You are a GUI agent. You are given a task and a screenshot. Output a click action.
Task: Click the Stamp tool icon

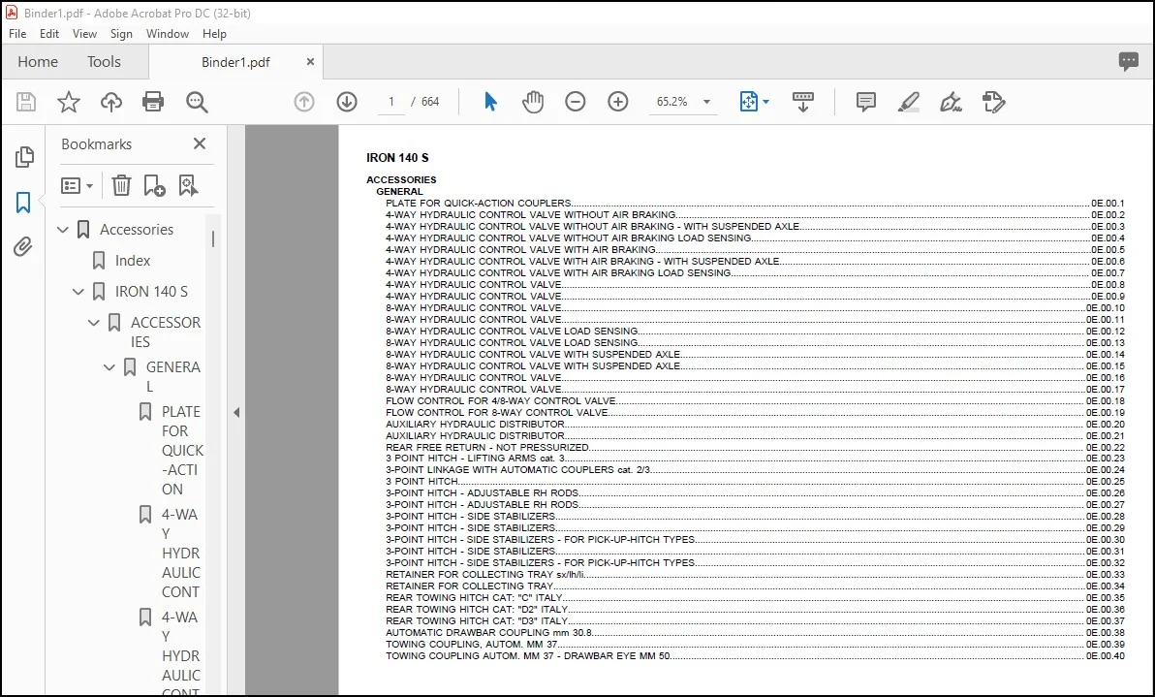pyautogui.click(x=994, y=102)
